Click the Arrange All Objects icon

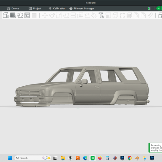27,15
